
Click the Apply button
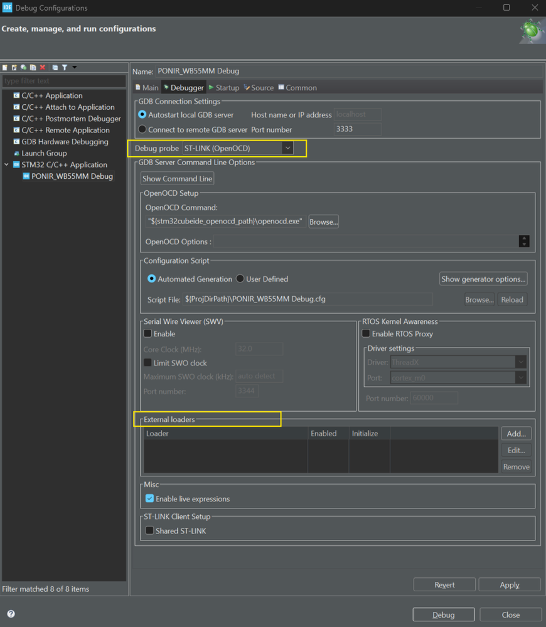coord(509,585)
